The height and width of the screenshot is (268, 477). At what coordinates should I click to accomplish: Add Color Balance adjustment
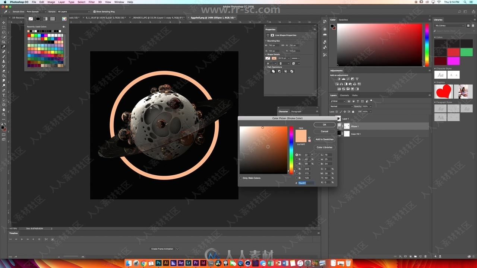click(341, 84)
